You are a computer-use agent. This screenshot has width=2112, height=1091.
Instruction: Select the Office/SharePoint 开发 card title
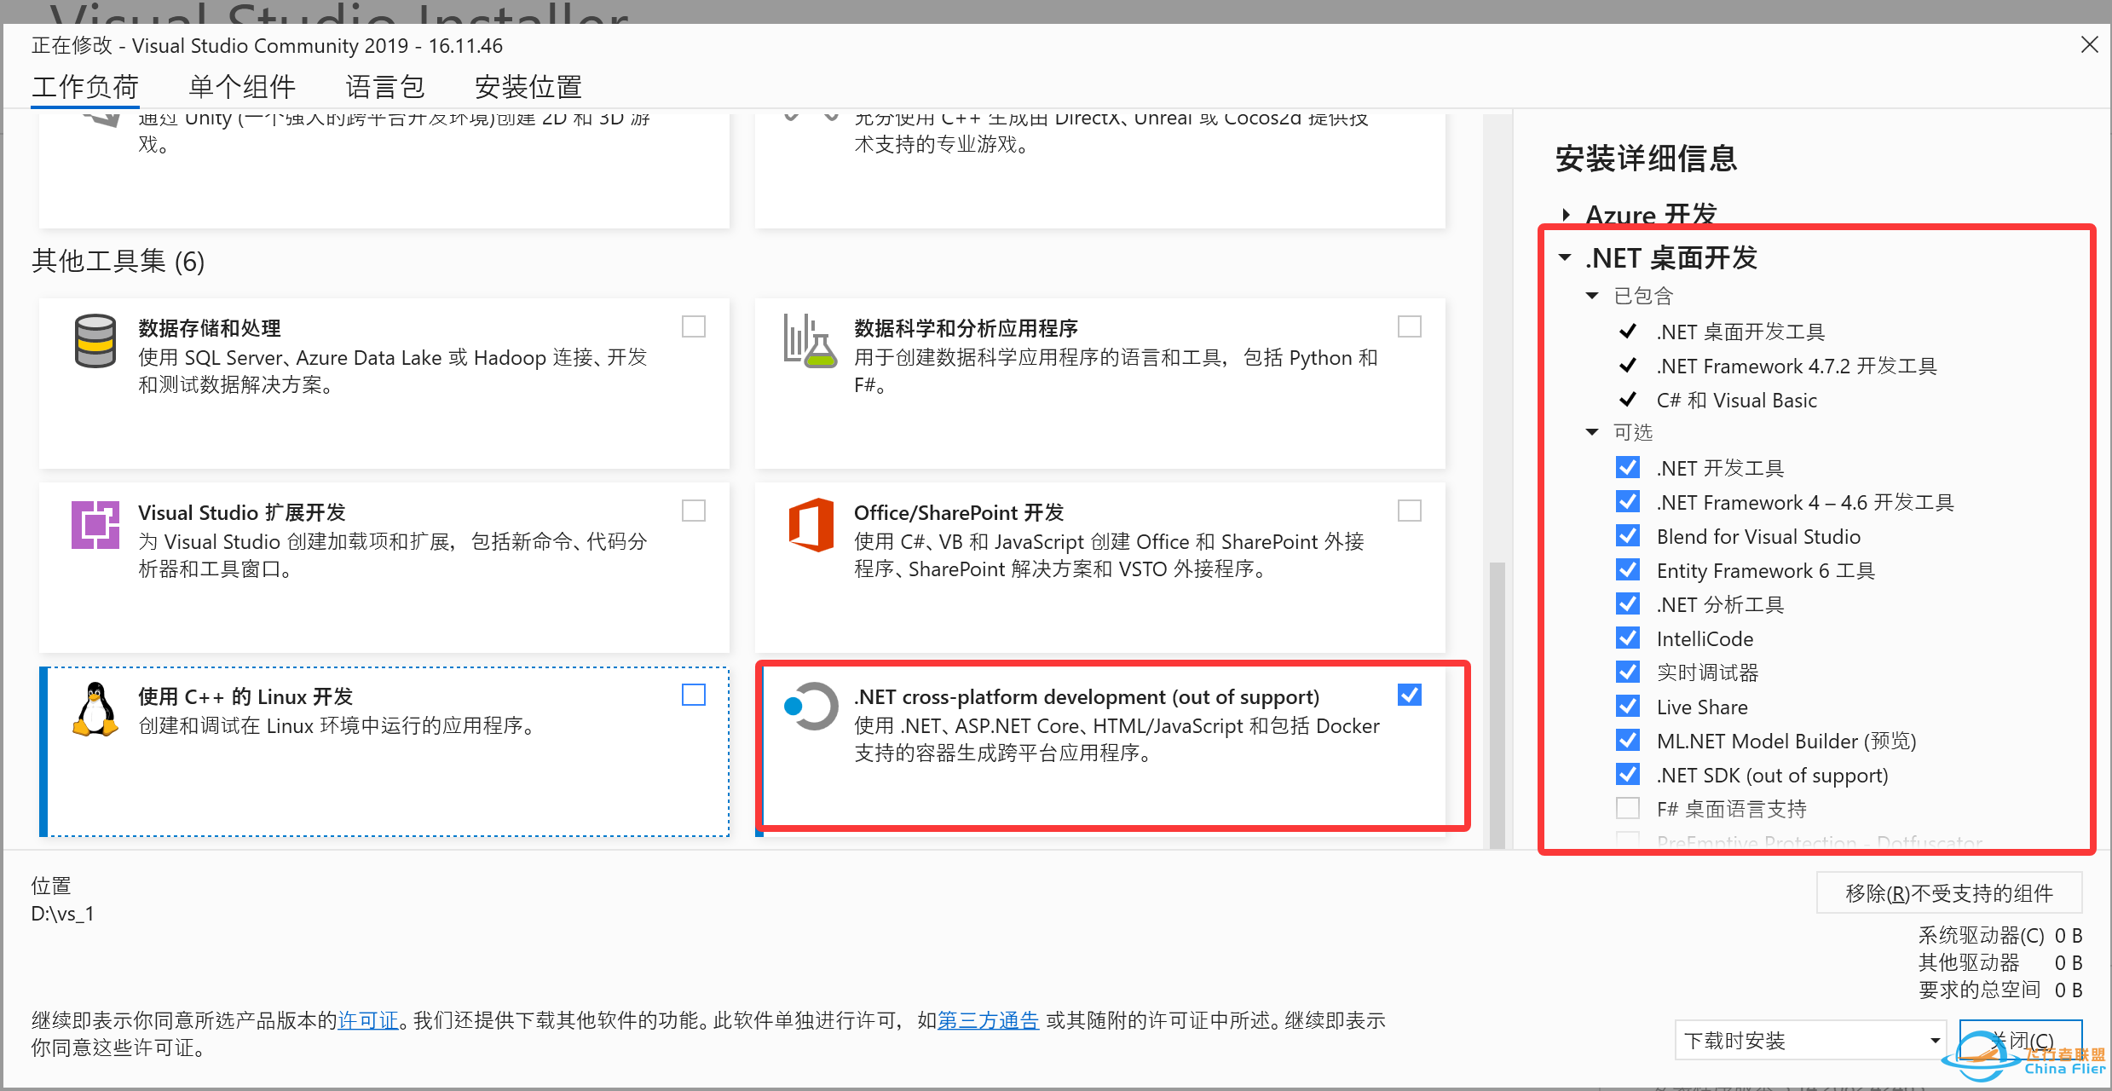pos(959,512)
